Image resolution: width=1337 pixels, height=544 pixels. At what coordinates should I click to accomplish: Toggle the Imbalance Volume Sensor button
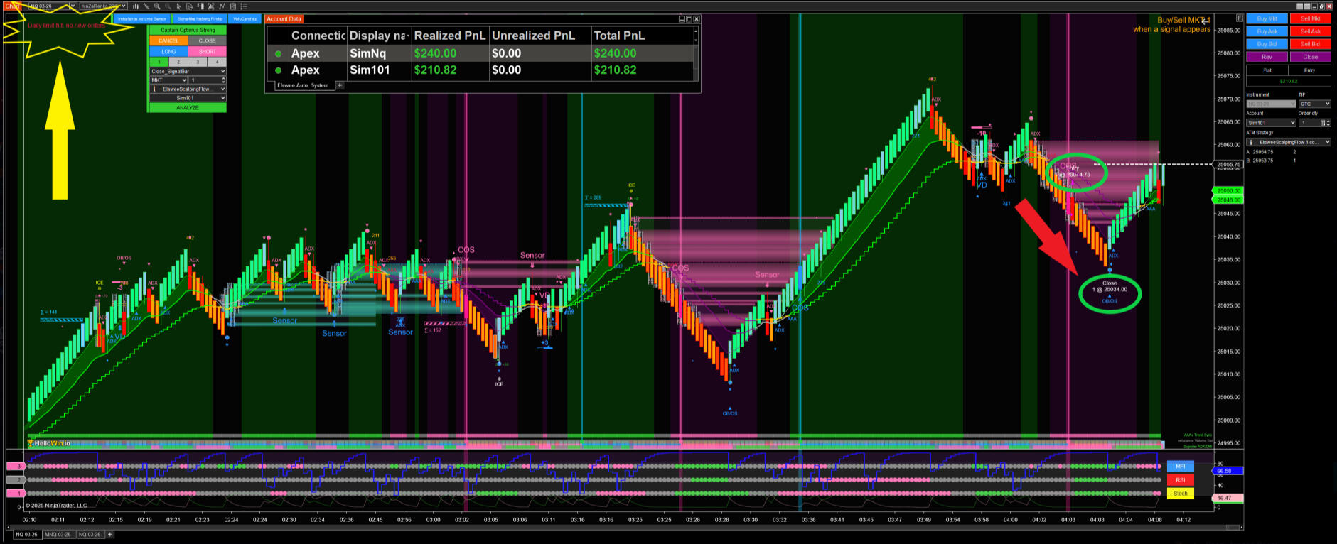tap(141, 18)
